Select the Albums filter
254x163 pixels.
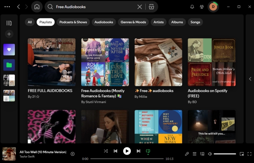coord(177,22)
